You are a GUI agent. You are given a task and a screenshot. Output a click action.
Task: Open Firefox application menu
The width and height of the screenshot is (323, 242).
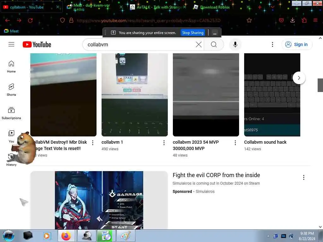[x=315, y=20]
